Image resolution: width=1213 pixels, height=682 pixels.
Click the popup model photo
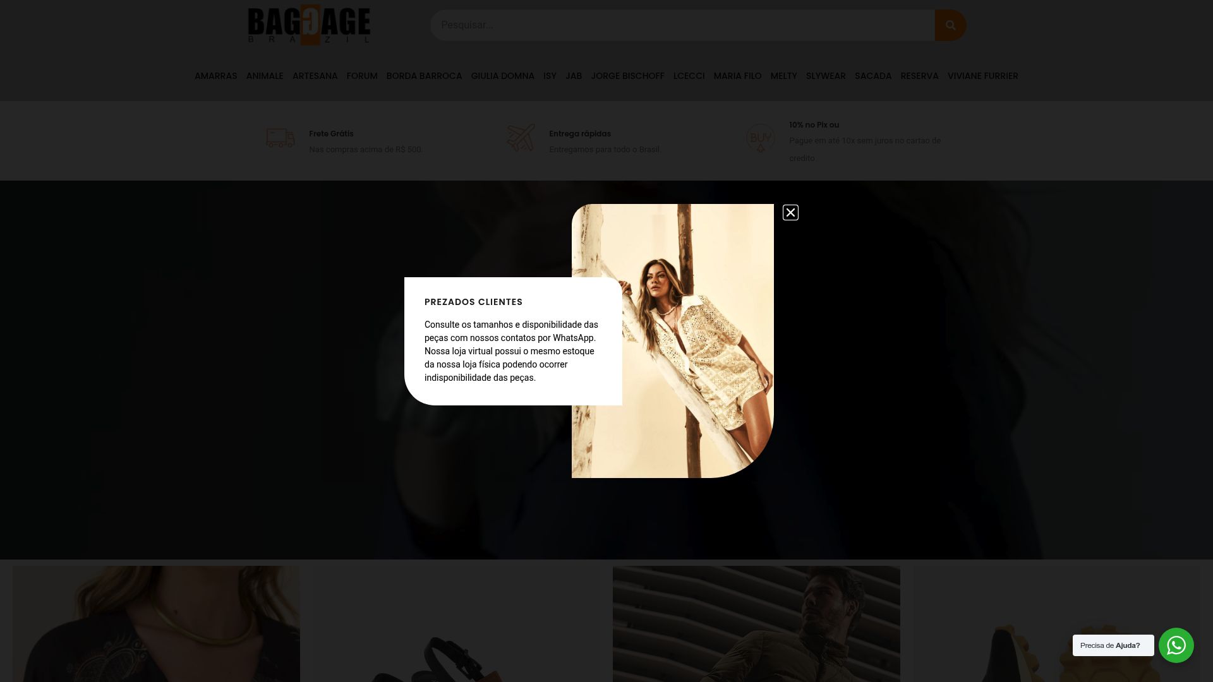(673, 341)
